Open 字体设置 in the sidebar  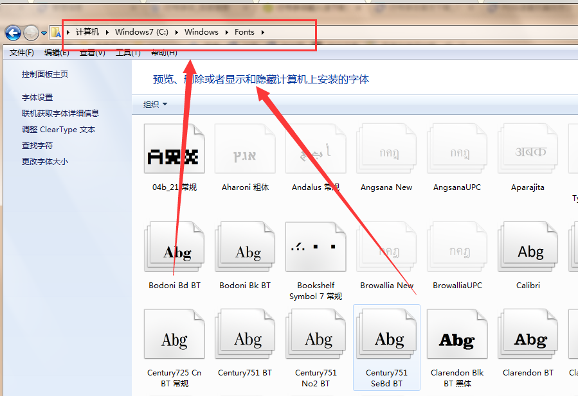(37, 98)
